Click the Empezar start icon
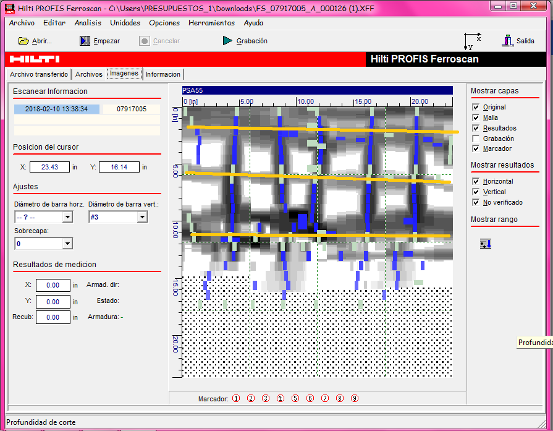 pos(85,41)
